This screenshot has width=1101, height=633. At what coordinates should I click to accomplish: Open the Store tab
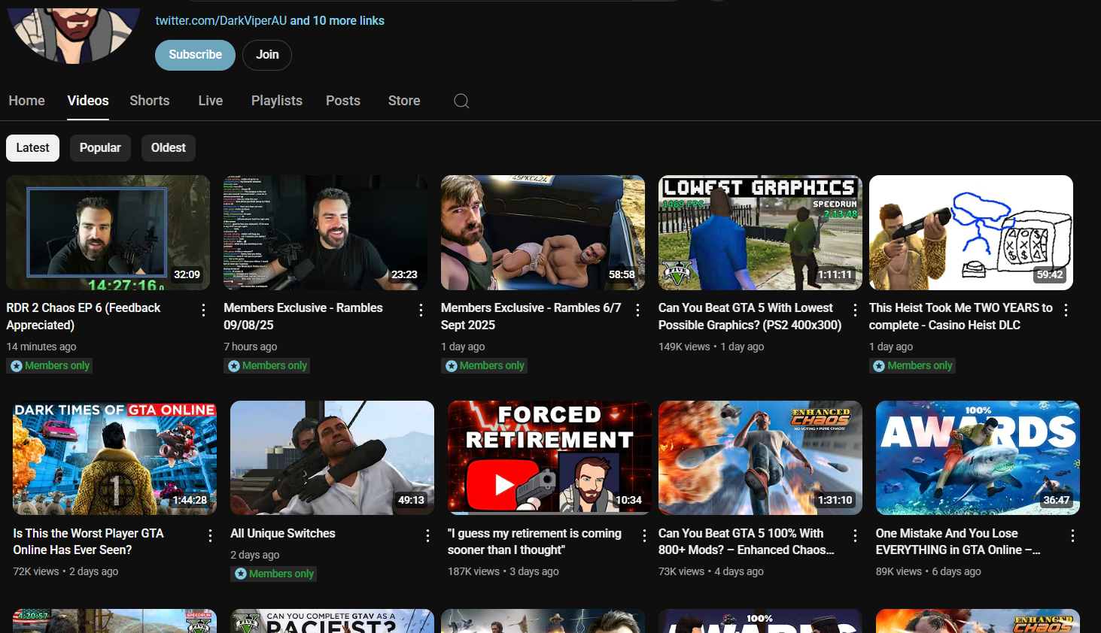pos(404,101)
